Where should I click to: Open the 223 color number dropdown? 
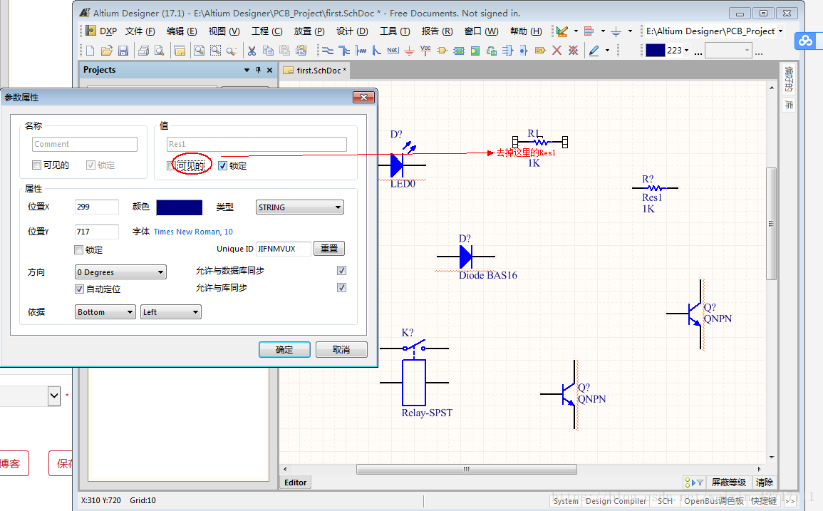pos(686,51)
